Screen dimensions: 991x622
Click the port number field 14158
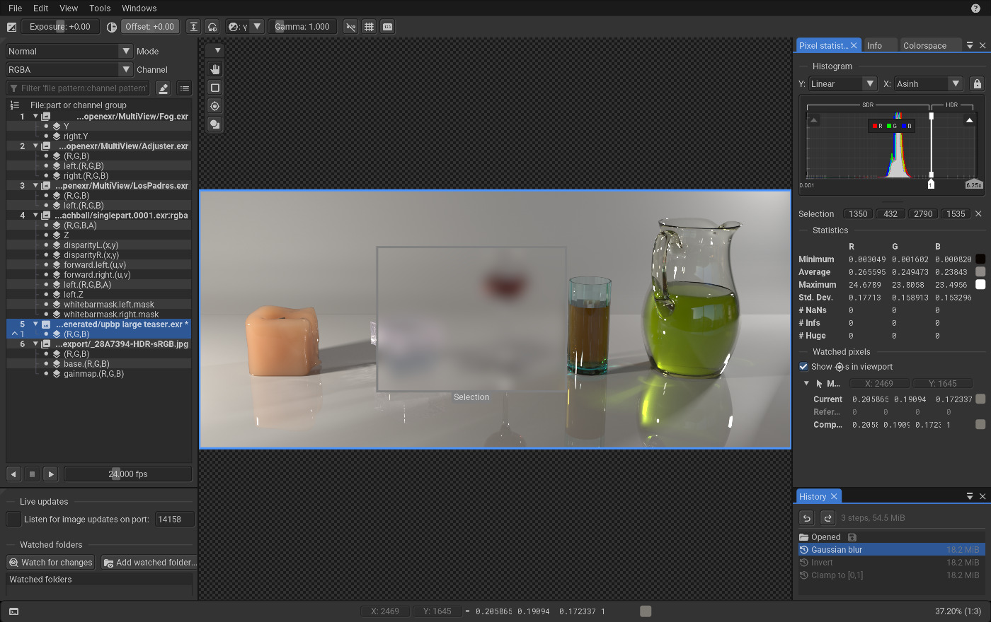174,520
